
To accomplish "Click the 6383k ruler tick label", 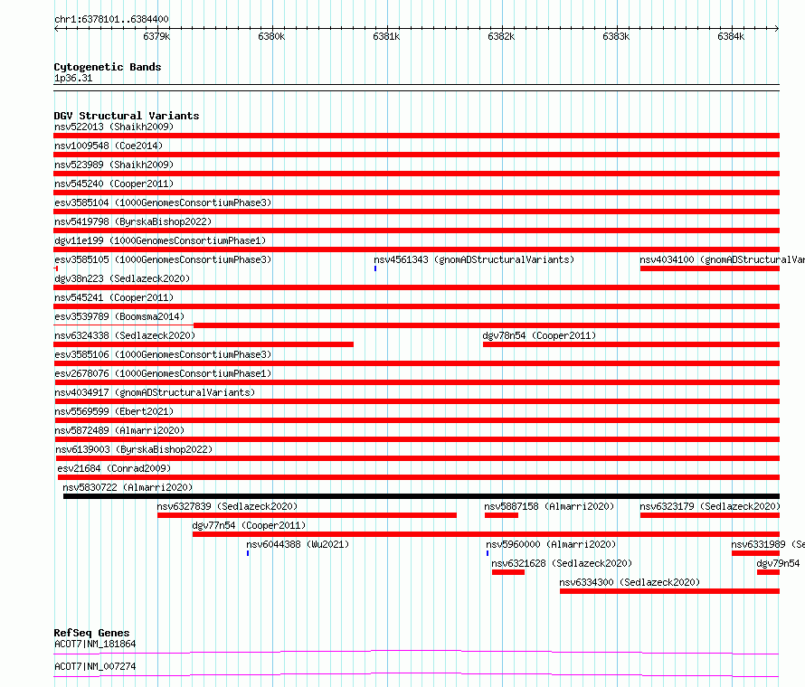I will pyautogui.click(x=616, y=36).
